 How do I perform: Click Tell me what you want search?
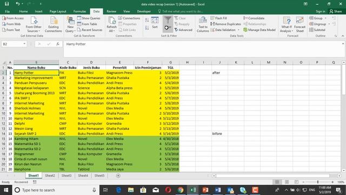click(x=181, y=11)
